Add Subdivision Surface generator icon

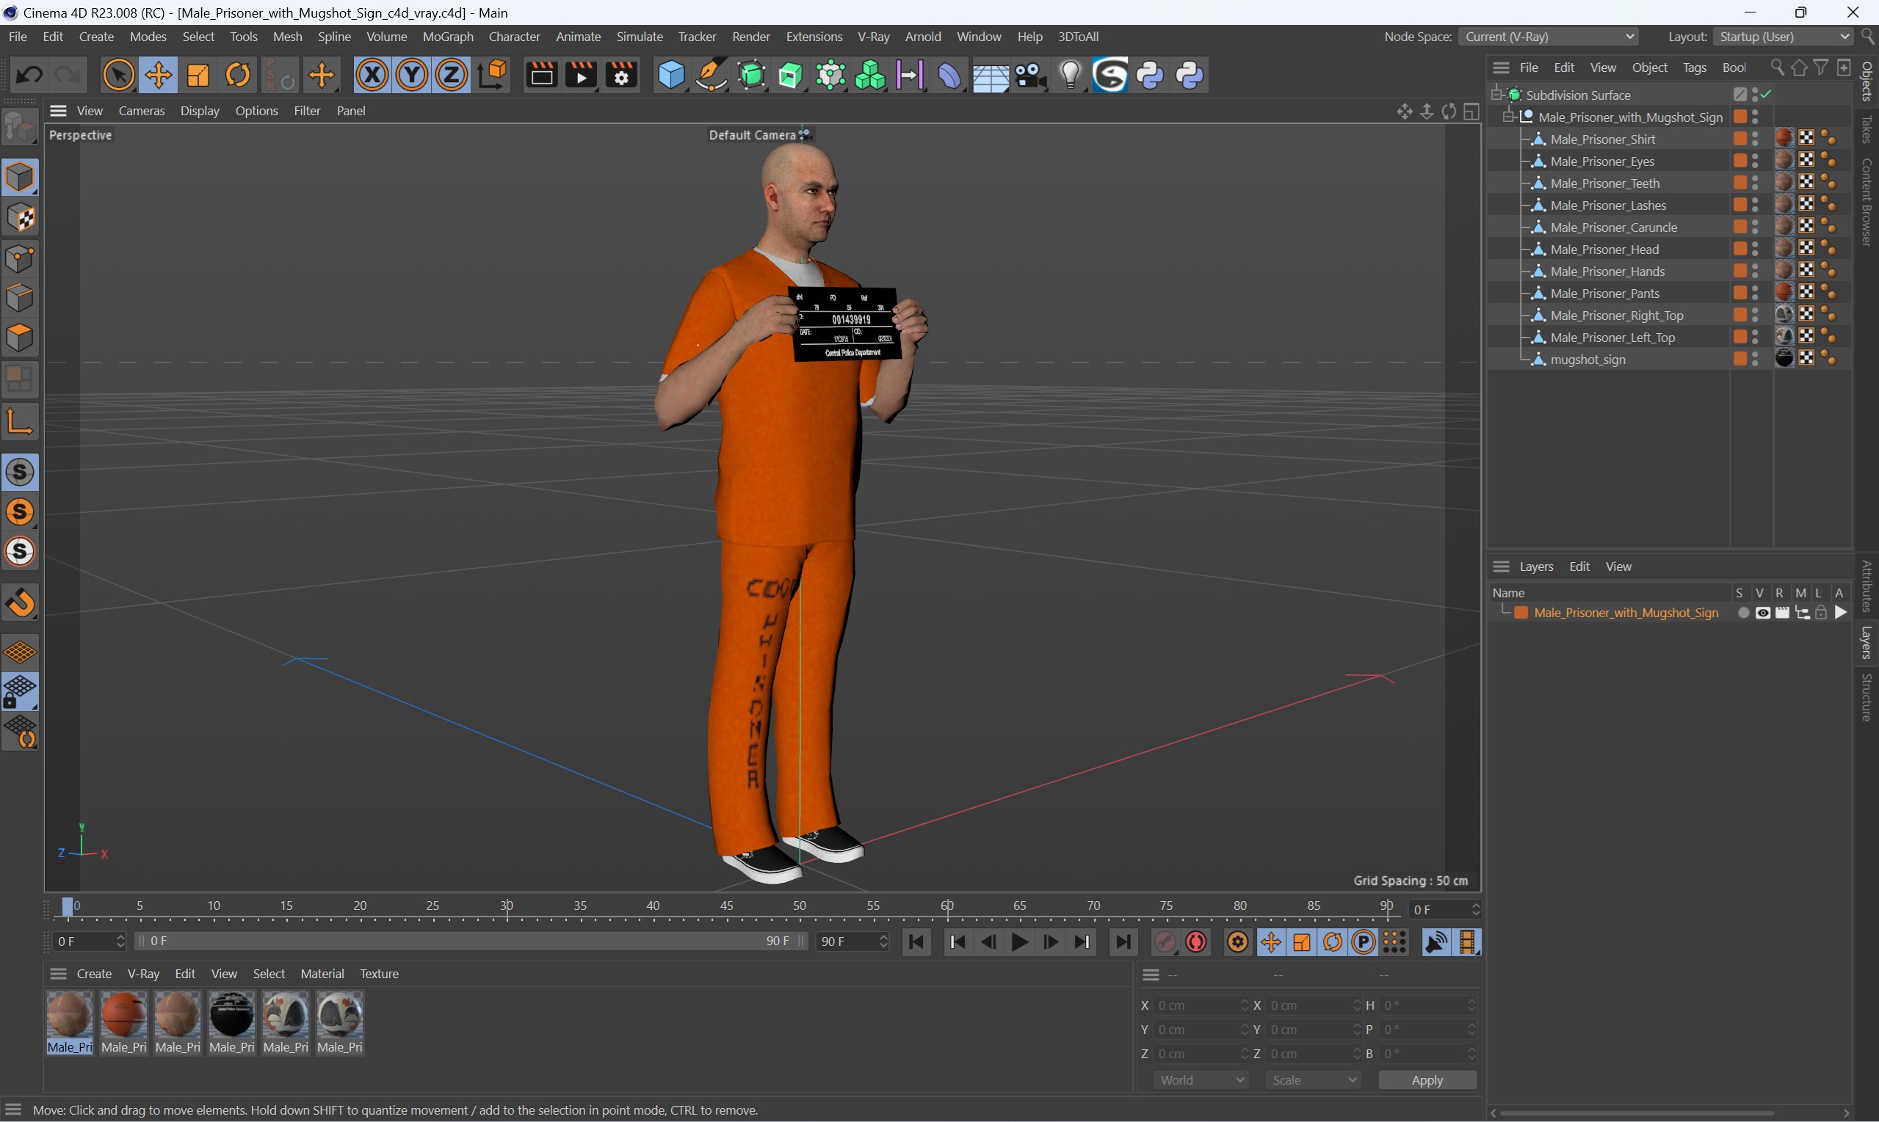click(751, 75)
